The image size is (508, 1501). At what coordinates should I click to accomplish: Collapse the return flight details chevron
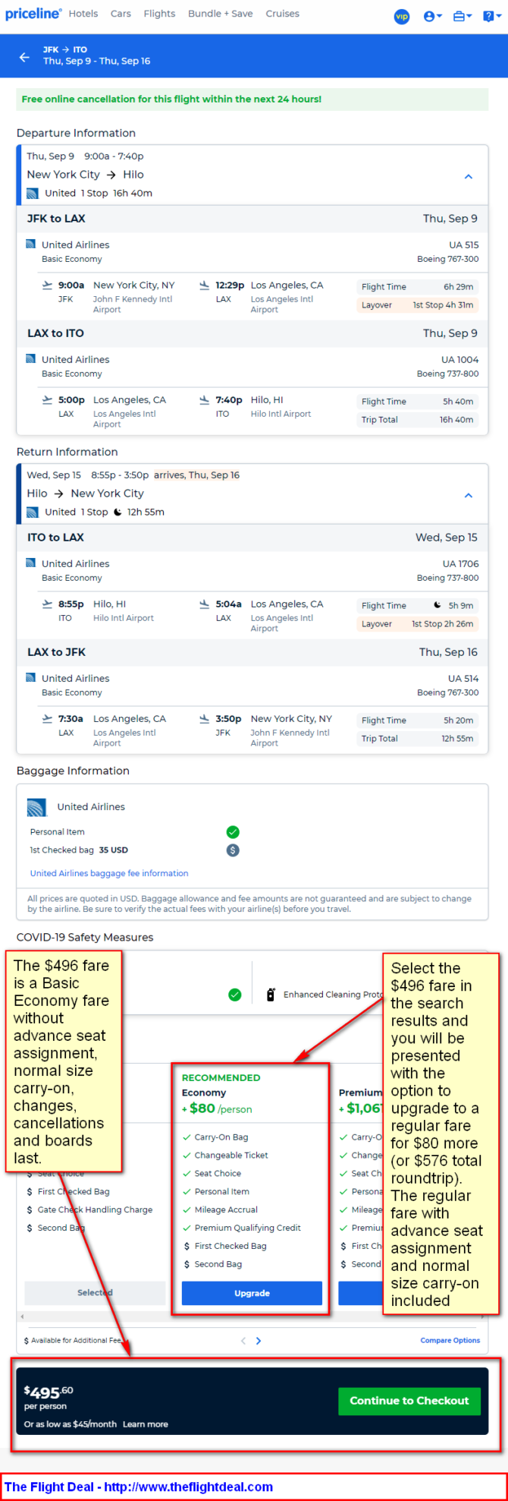tap(469, 495)
